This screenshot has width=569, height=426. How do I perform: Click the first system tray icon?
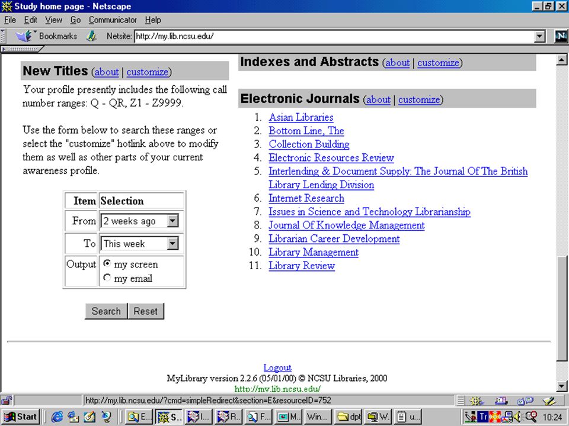pyautogui.click(x=471, y=417)
